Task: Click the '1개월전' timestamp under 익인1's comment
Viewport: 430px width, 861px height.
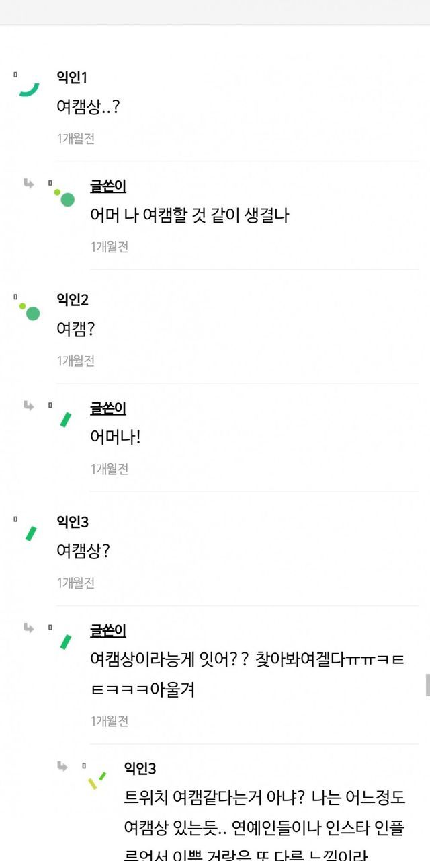Action: point(75,138)
